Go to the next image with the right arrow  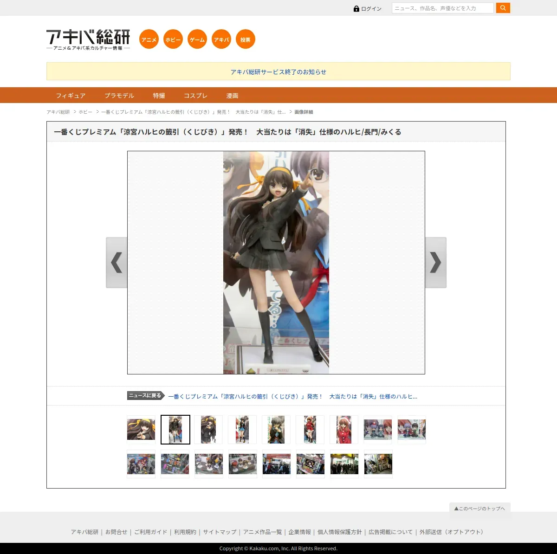tap(436, 263)
